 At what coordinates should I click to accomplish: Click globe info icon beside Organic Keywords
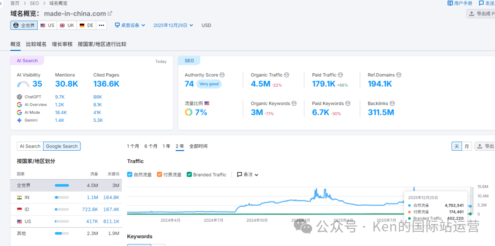click(x=294, y=104)
